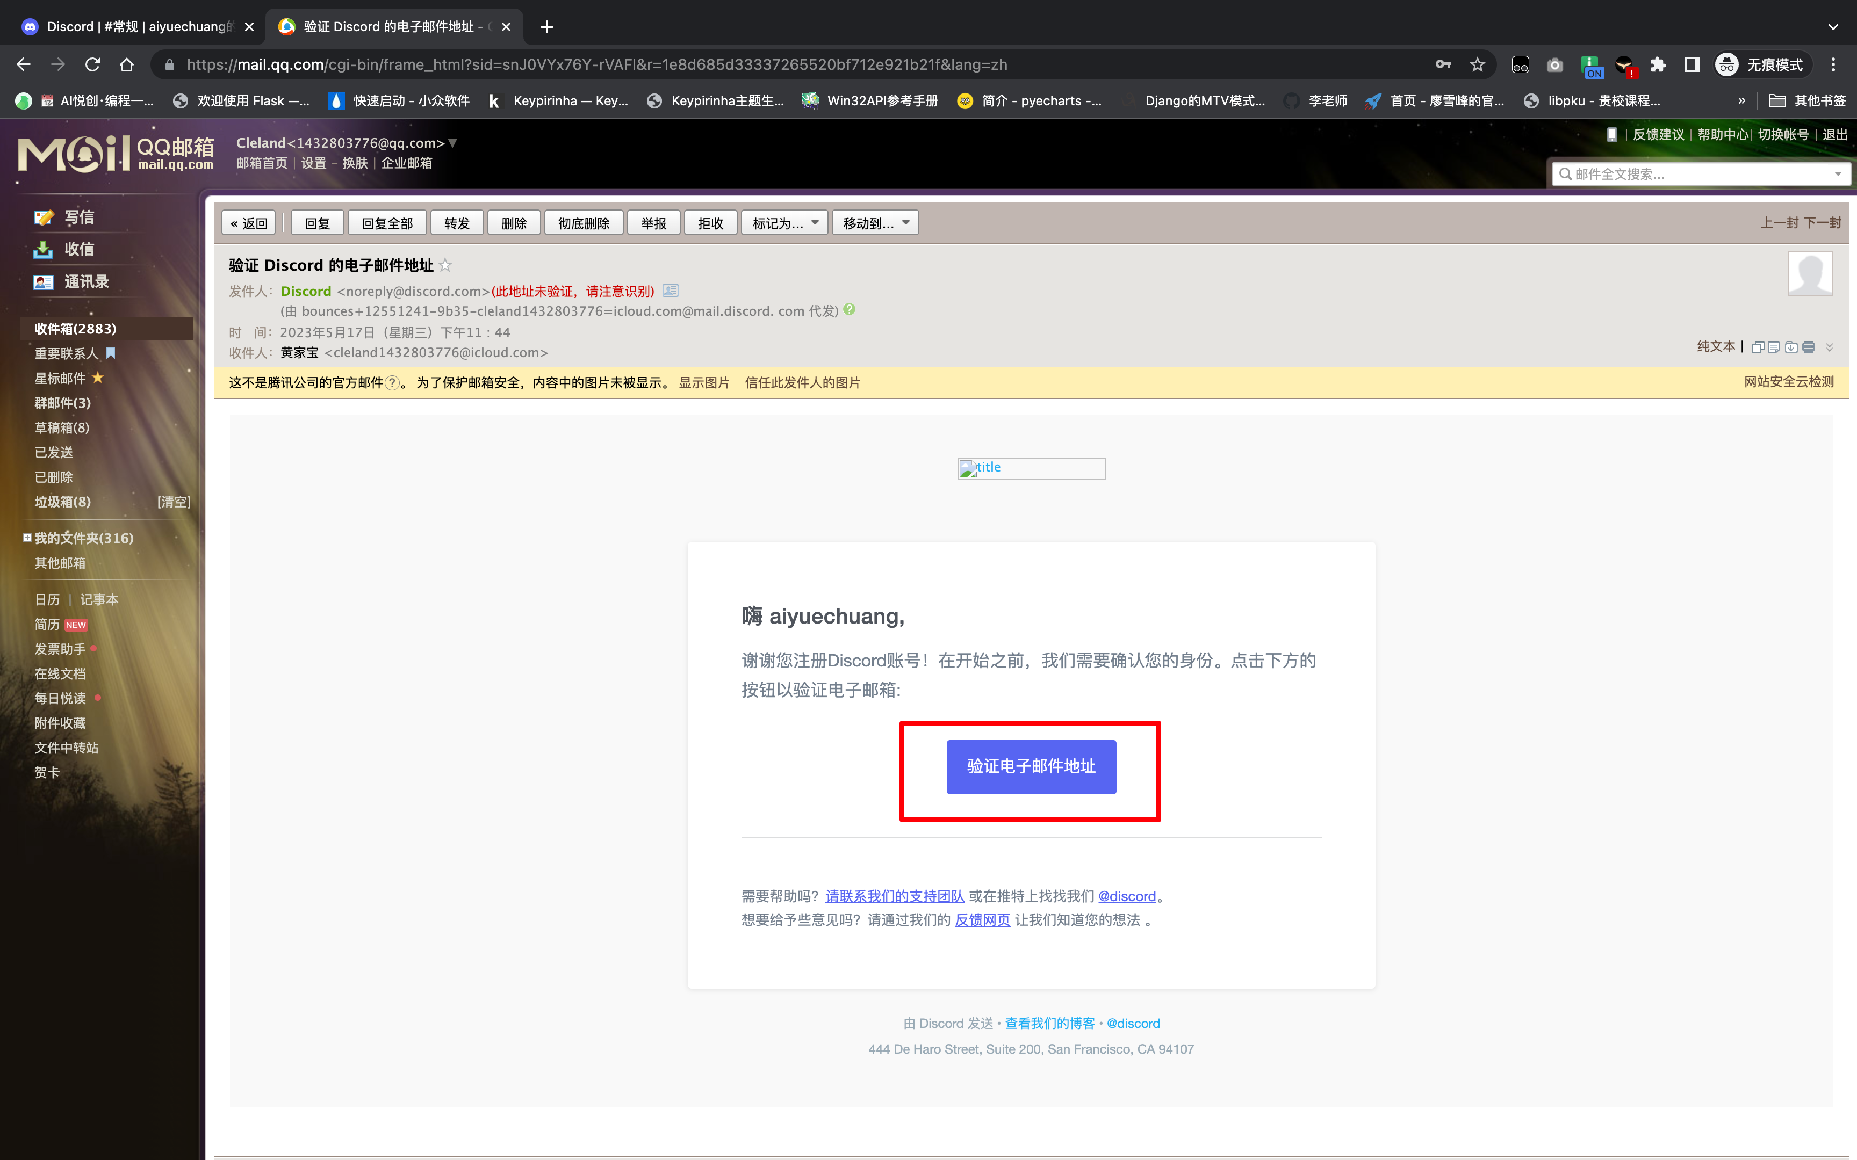Click the 举报 report button
The width and height of the screenshot is (1857, 1160).
653,223
